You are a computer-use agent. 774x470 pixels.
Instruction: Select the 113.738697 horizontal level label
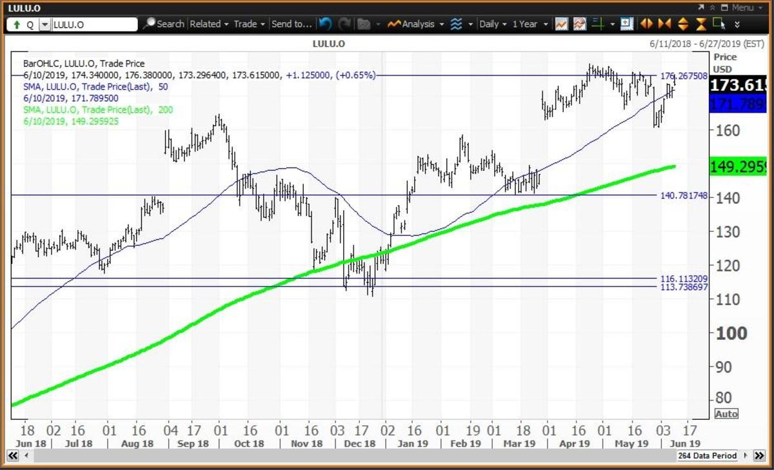pyautogui.click(x=684, y=287)
